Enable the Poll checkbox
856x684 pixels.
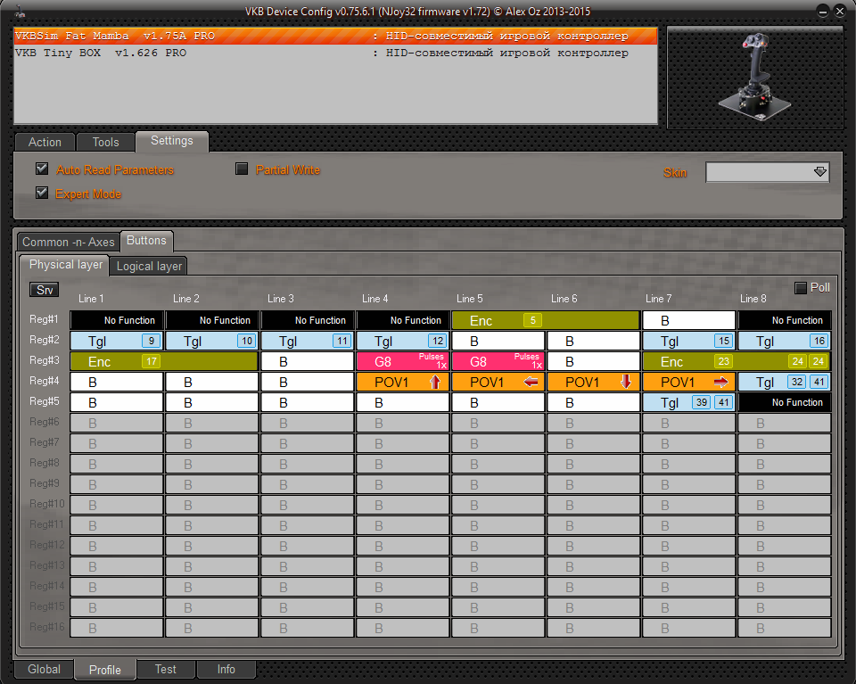point(801,288)
